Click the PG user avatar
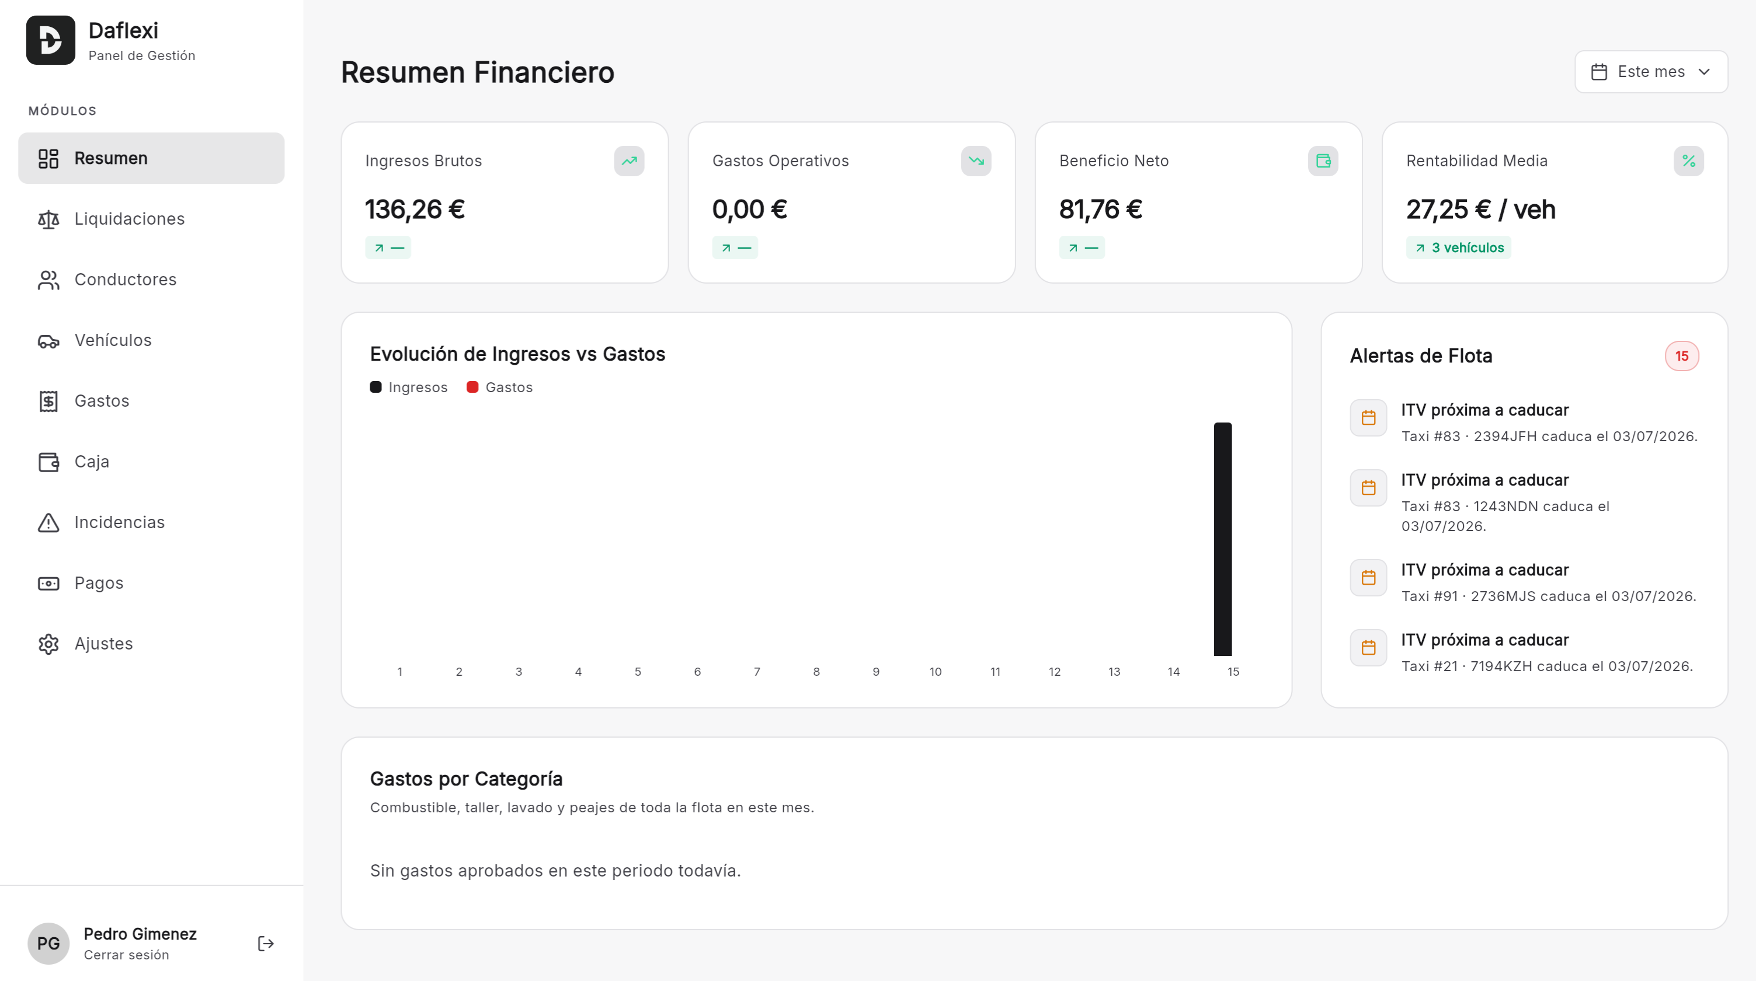1756x981 pixels. 48,944
